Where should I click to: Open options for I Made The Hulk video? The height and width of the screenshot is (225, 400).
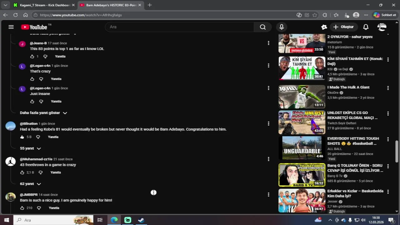(388, 88)
